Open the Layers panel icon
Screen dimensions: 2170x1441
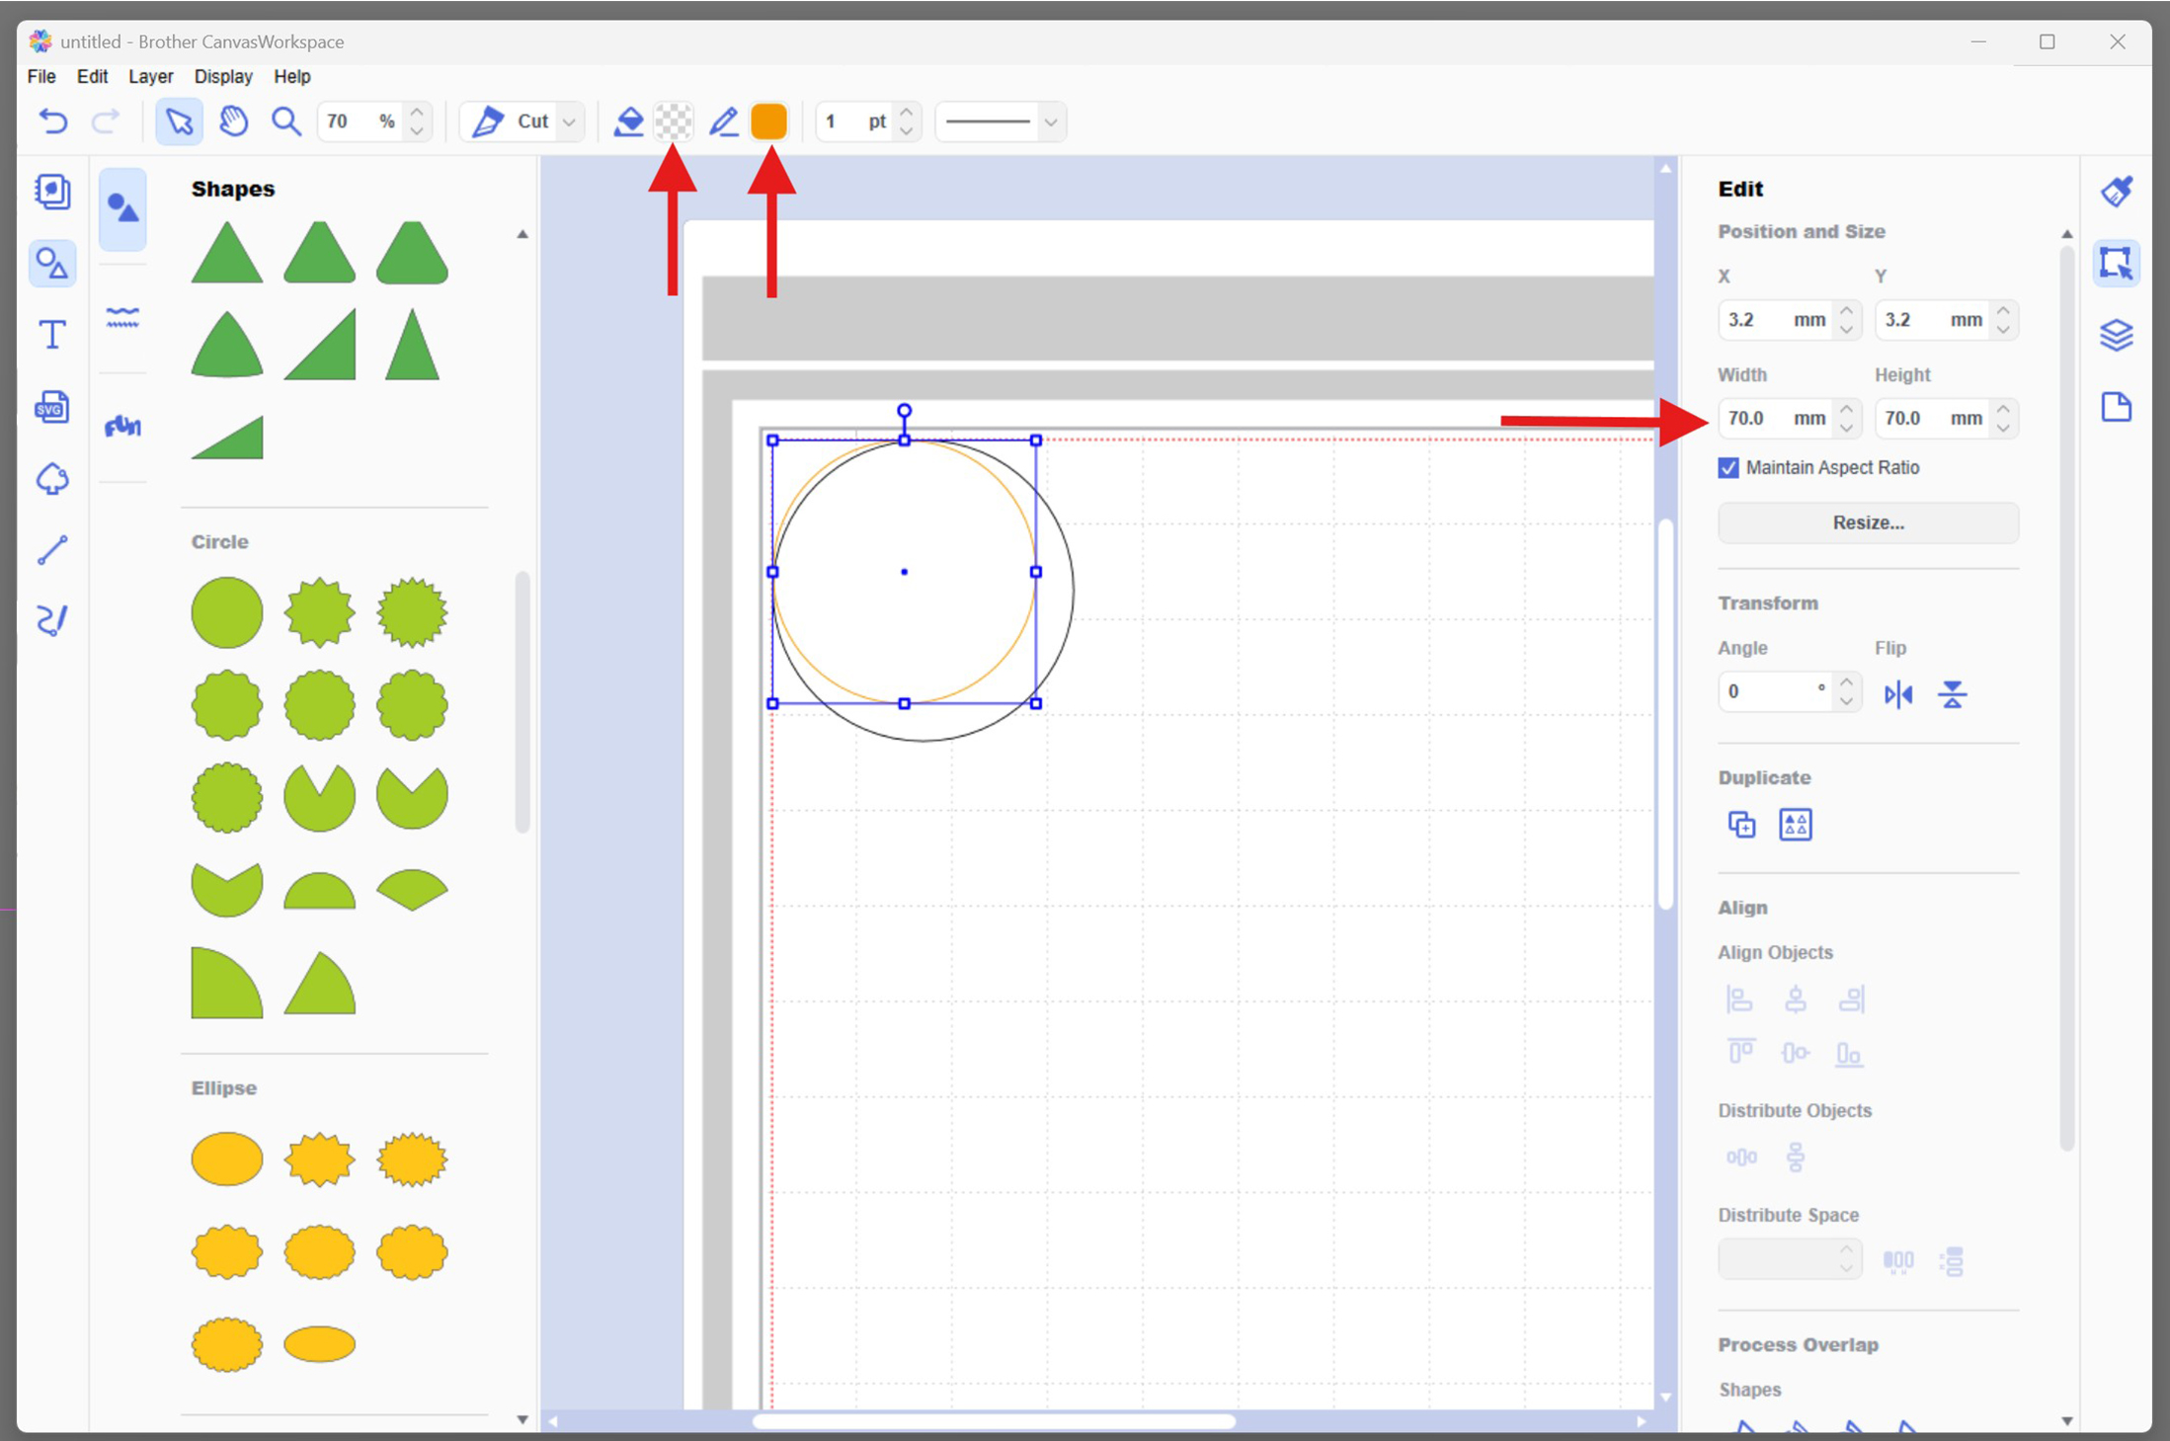pyautogui.click(x=2117, y=335)
